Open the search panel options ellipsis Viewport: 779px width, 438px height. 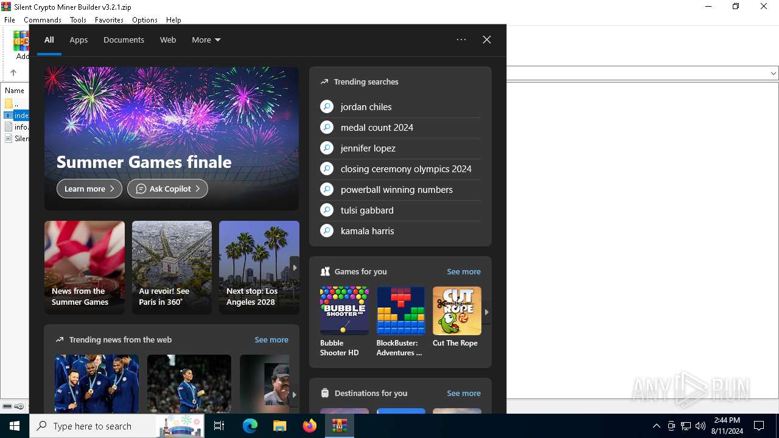(461, 40)
